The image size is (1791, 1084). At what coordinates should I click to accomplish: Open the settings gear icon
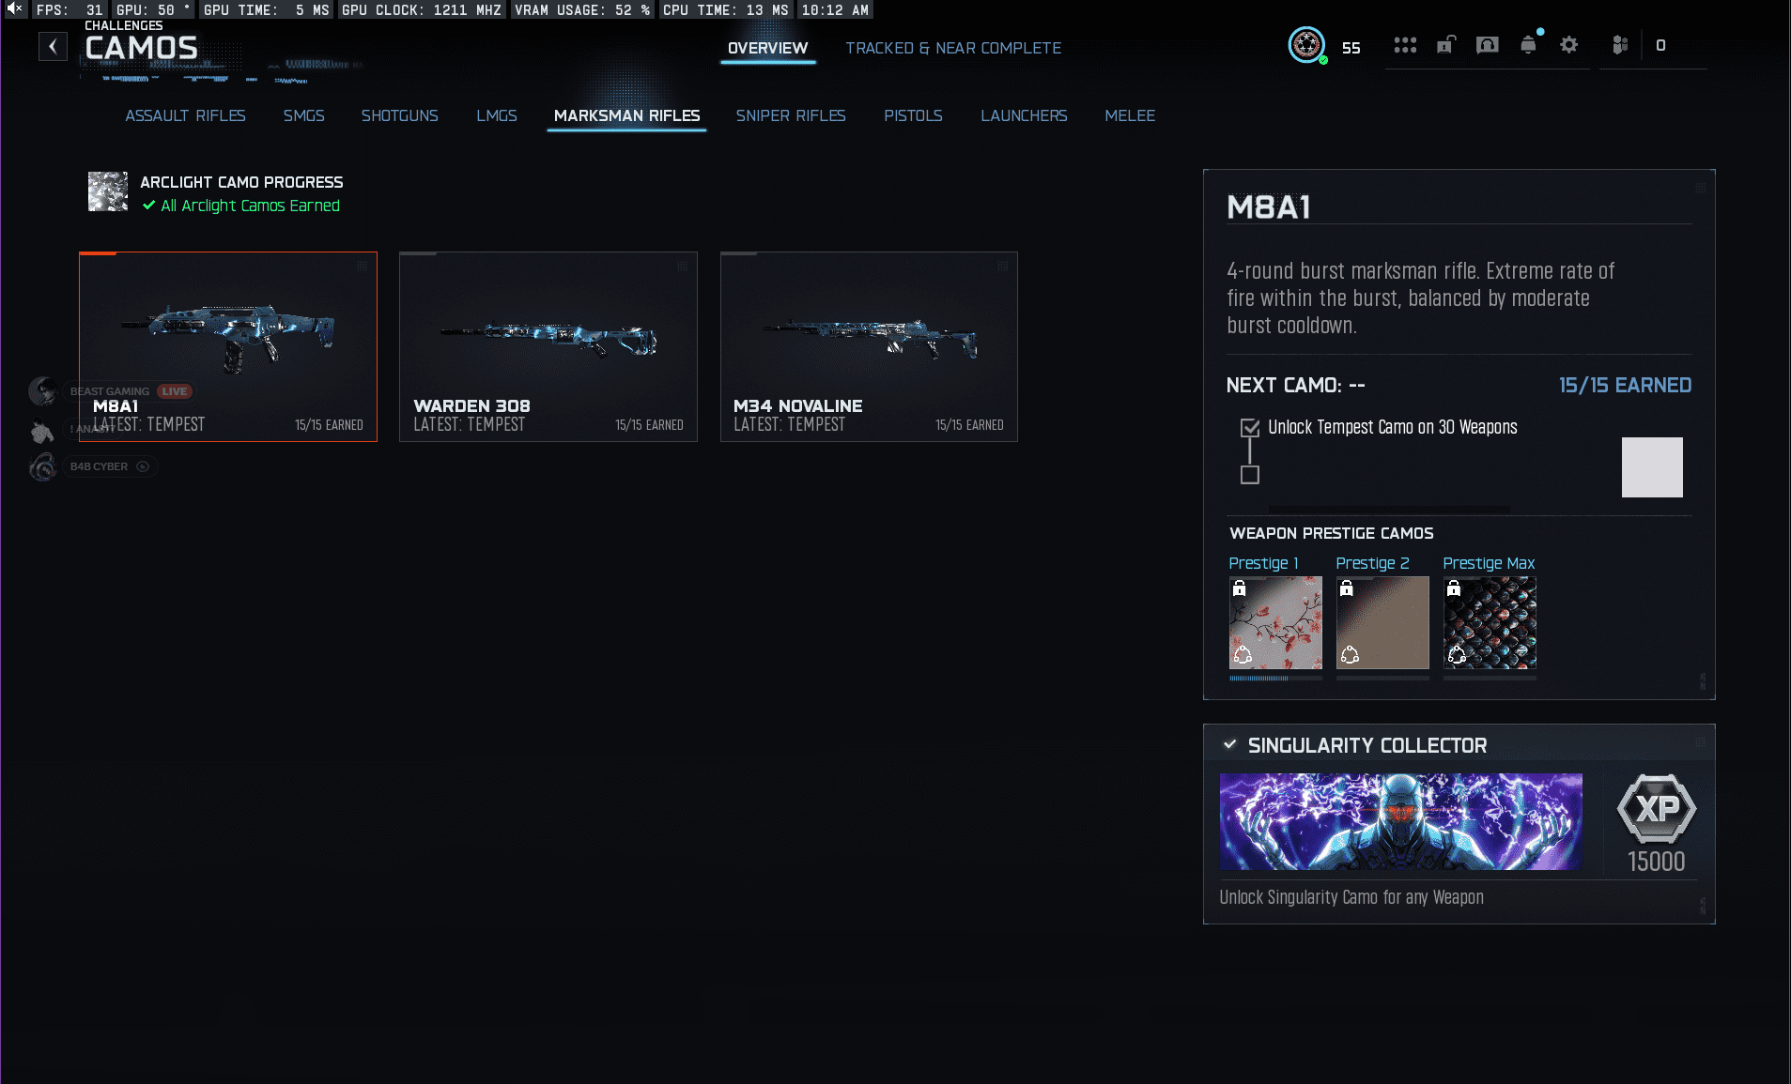coord(1568,45)
